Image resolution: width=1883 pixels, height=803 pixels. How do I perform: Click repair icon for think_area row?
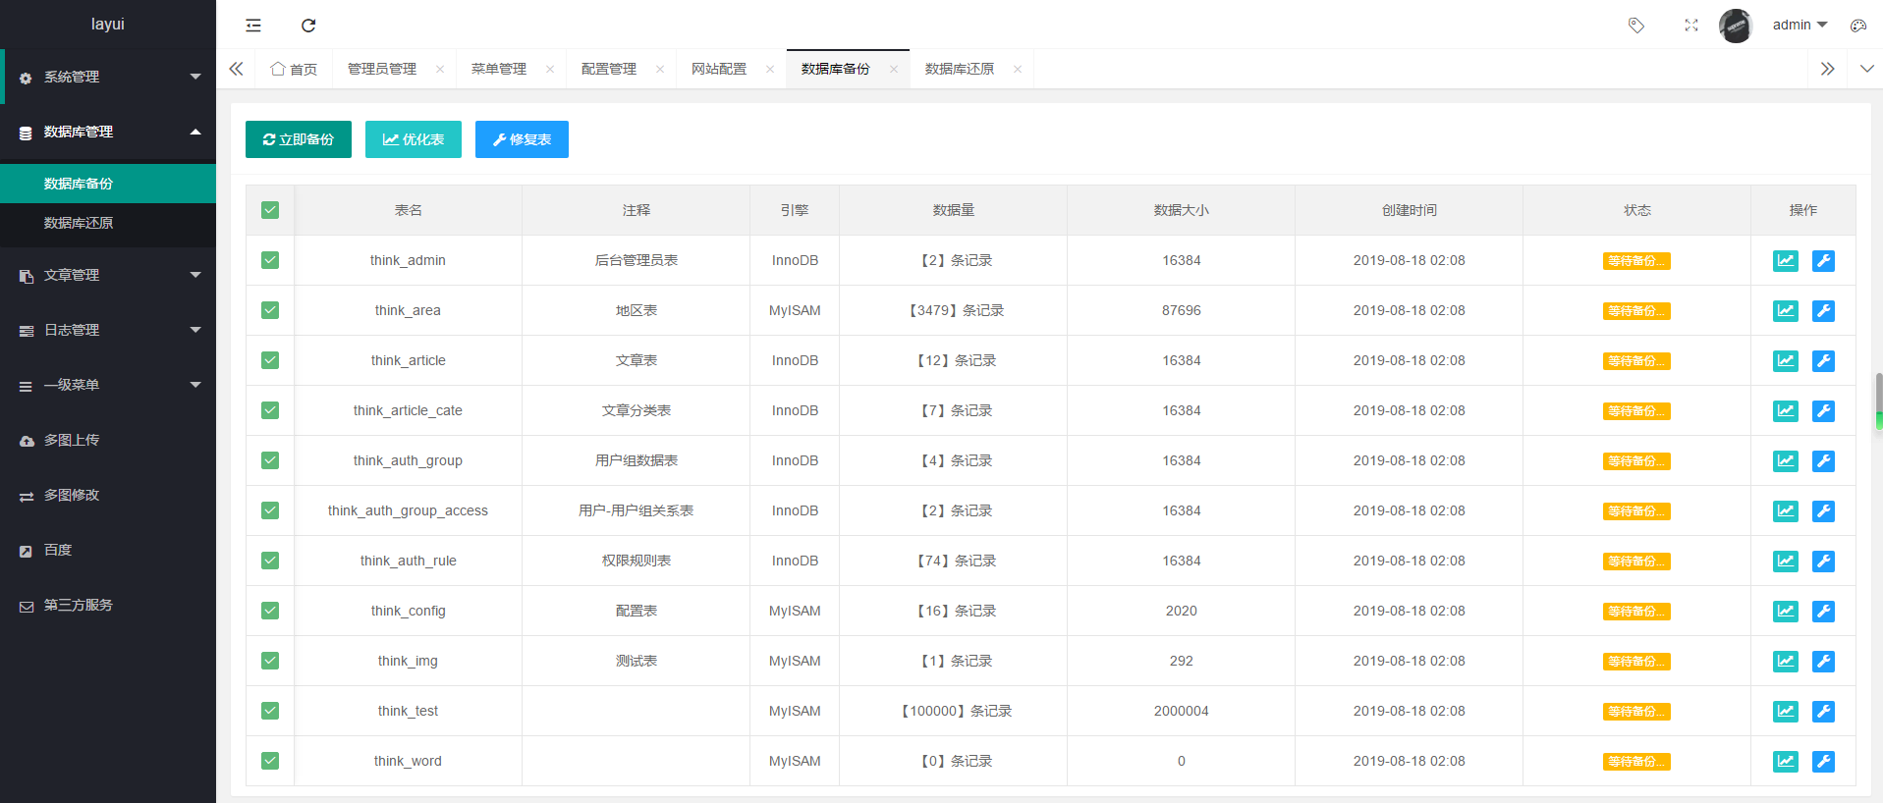click(1823, 311)
